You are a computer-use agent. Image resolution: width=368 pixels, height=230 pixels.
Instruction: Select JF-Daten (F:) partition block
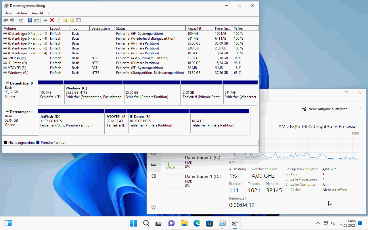pos(158,121)
